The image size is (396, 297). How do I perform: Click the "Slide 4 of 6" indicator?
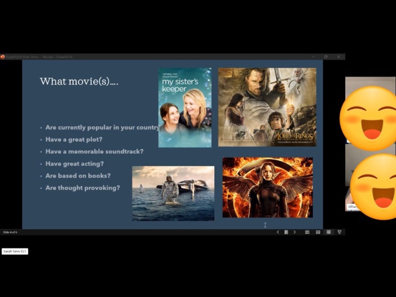(x=10, y=232)
